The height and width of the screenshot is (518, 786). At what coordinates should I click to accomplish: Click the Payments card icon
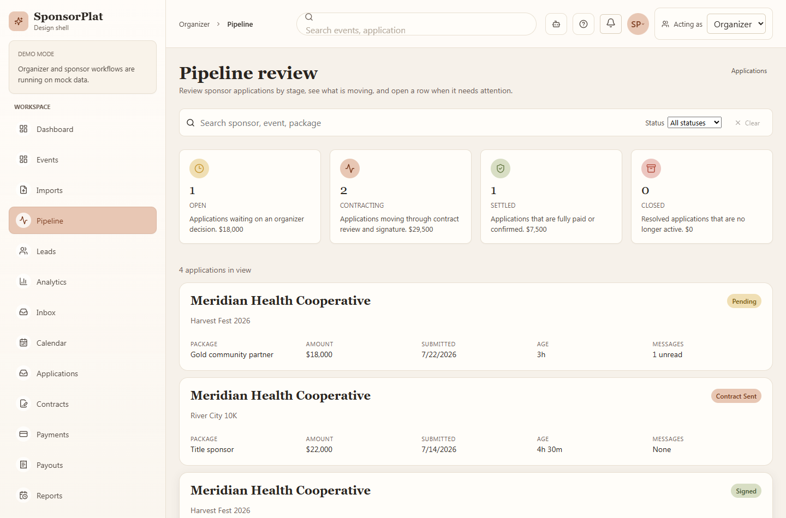pos(23,434)
